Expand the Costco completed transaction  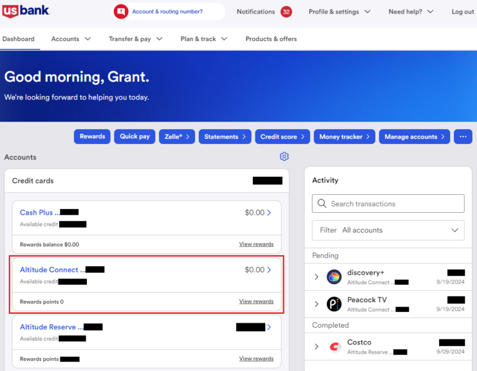(316, 346)
